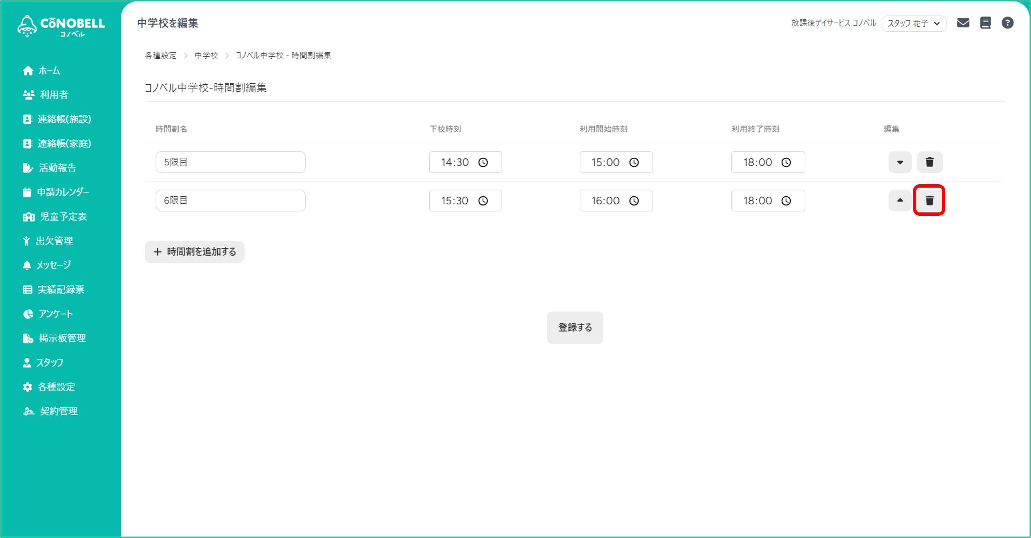This screenshot has width=1031, height=538.
Task: Move the 6限目 row up
Action: coord(900,200)
